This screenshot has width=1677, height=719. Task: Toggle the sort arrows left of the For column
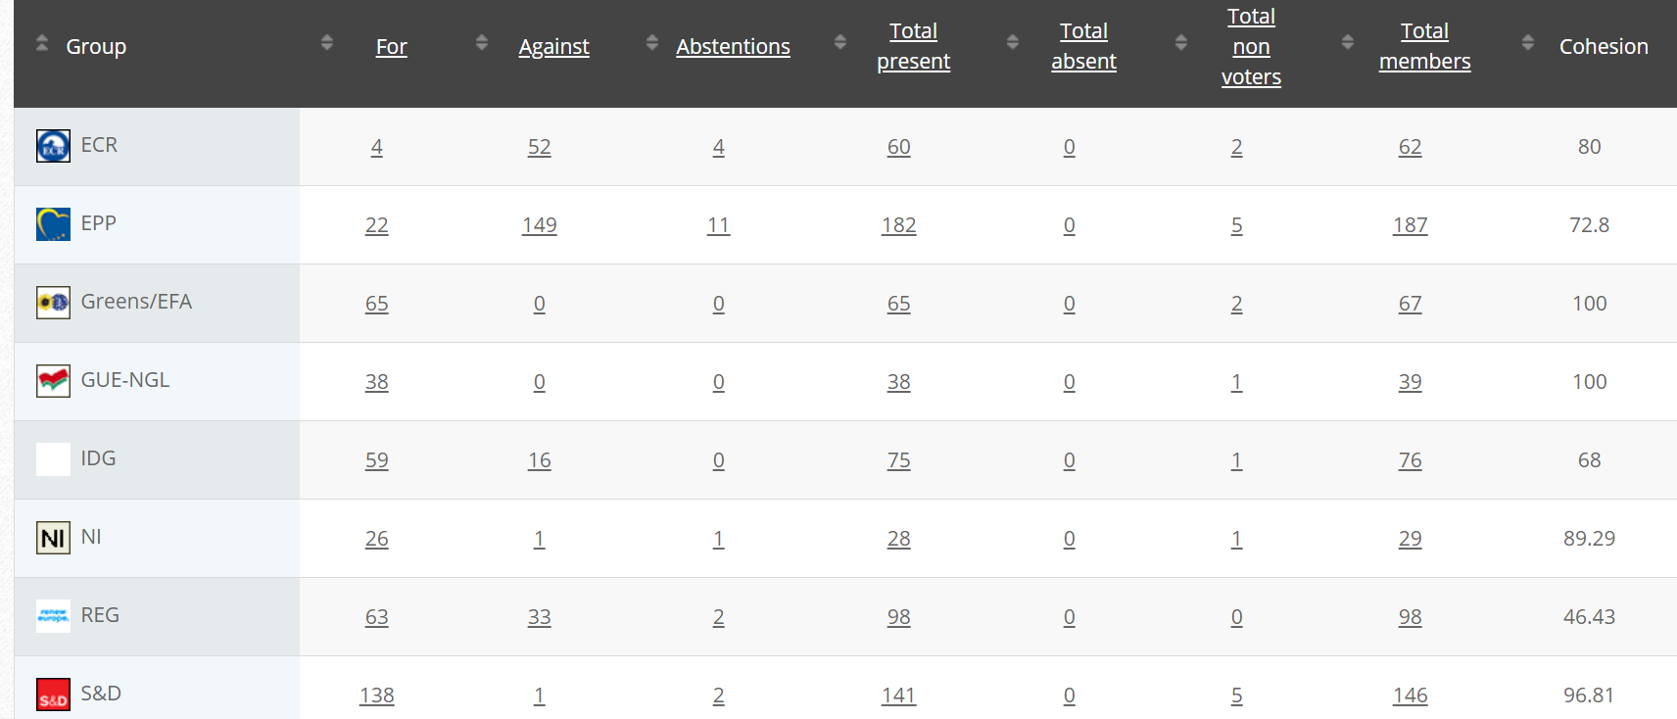click(x=327, y=42)
